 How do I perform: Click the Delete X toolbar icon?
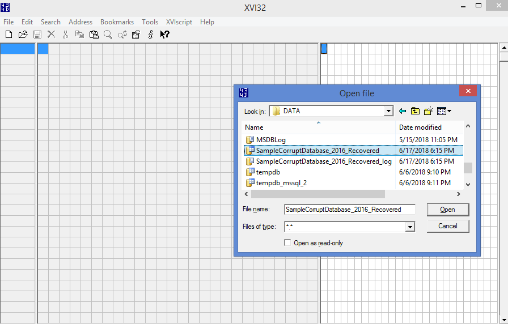tap(51, 35)
